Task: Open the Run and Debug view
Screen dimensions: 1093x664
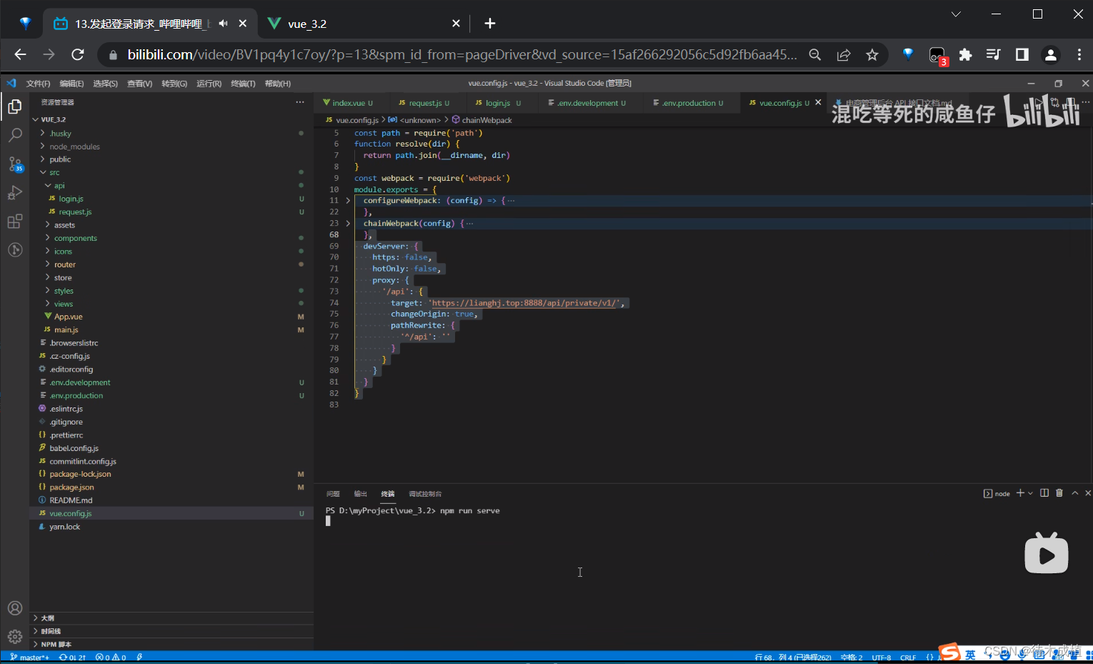Action: (14, 193)
